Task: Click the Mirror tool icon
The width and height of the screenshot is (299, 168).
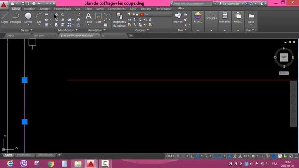Action: click(63, 20)
